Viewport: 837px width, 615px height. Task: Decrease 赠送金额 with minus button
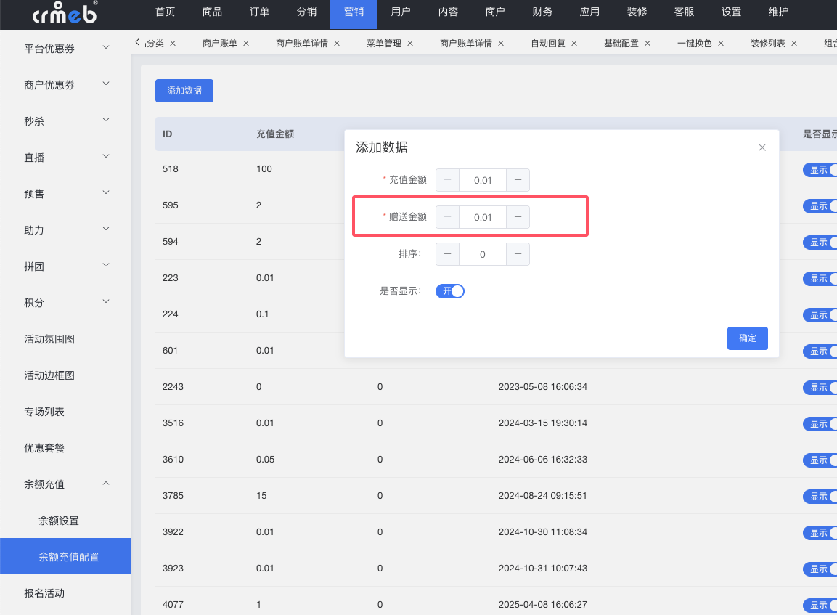(447, 217)
